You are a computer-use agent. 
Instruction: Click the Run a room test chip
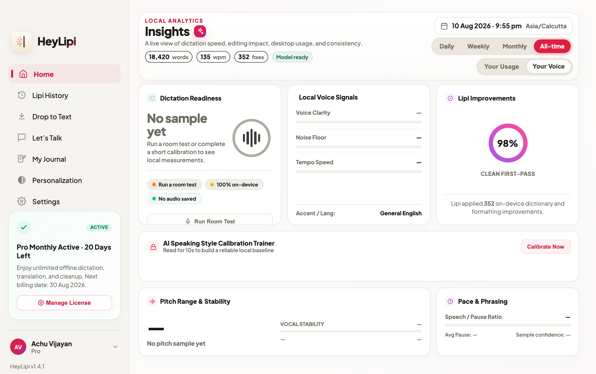175,185
